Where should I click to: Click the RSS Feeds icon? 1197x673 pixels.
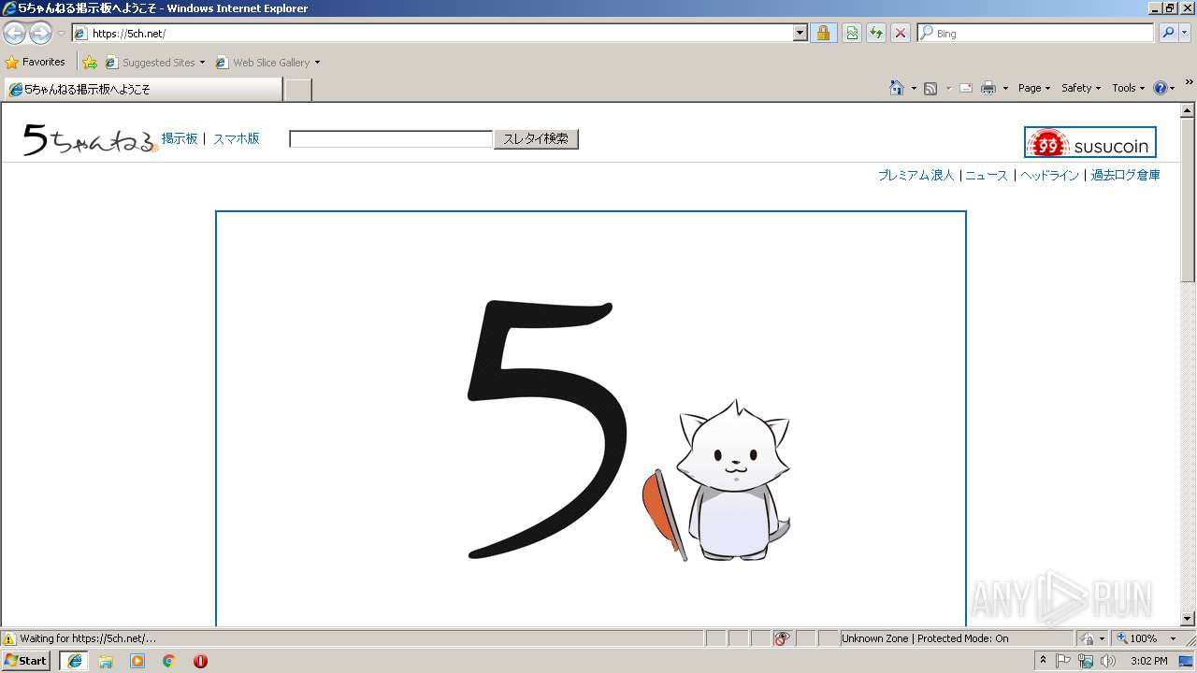(930, 88)
